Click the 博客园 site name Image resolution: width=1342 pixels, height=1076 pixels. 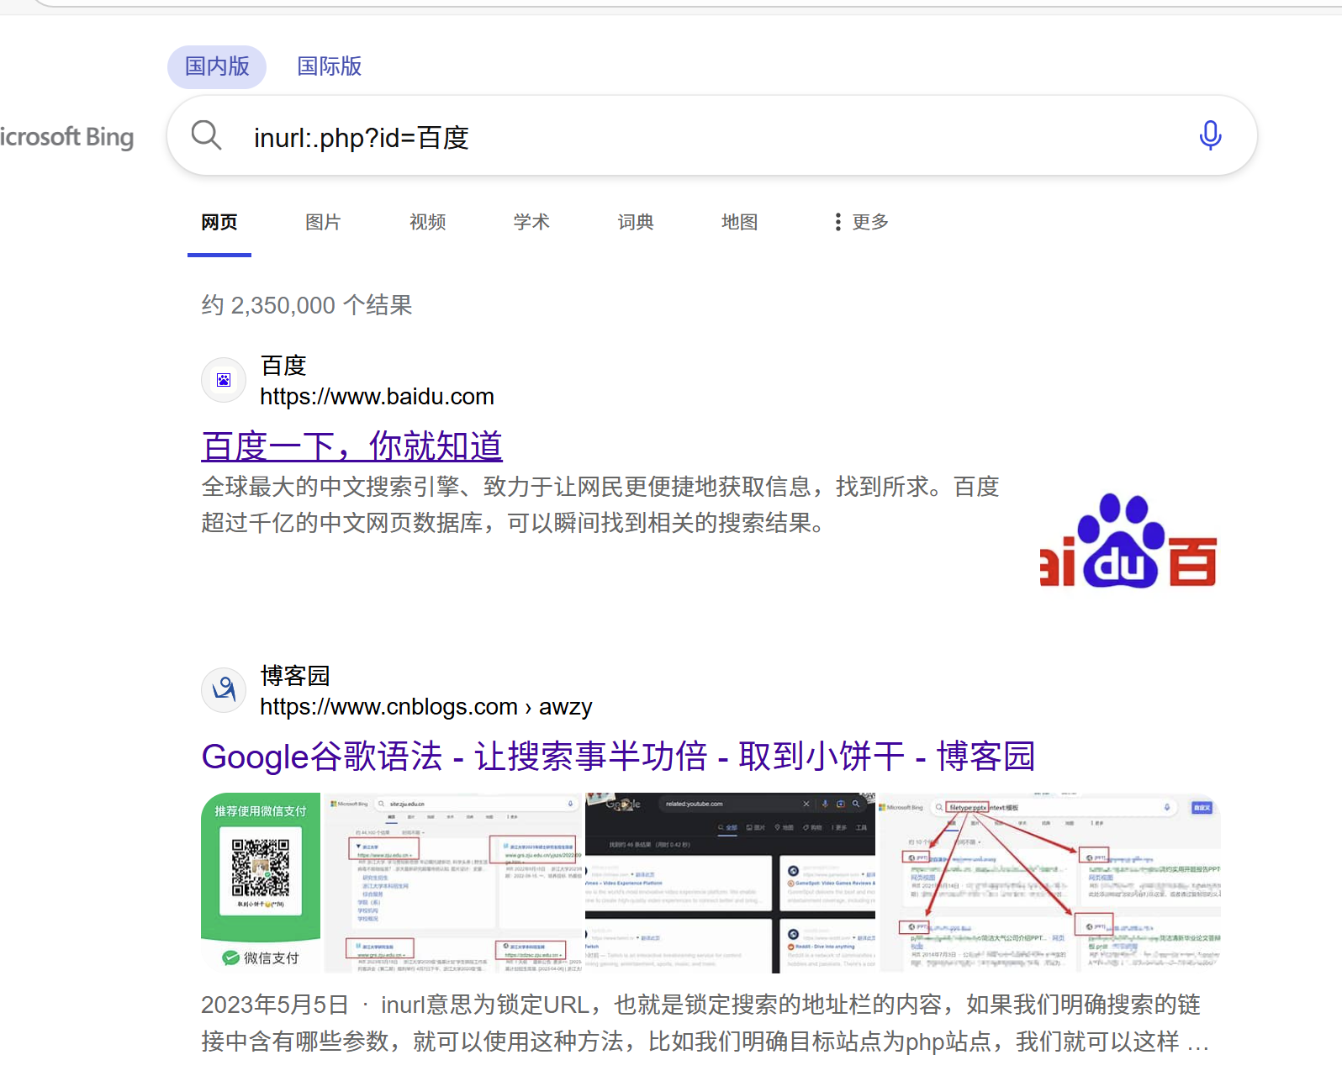click(295, 676)
